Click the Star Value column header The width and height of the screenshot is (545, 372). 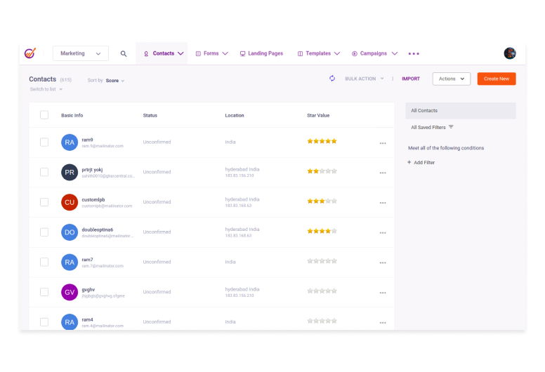tap(318, 115)
